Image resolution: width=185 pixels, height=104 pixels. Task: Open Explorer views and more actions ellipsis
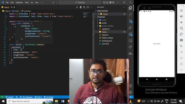(x=124, y=7)
